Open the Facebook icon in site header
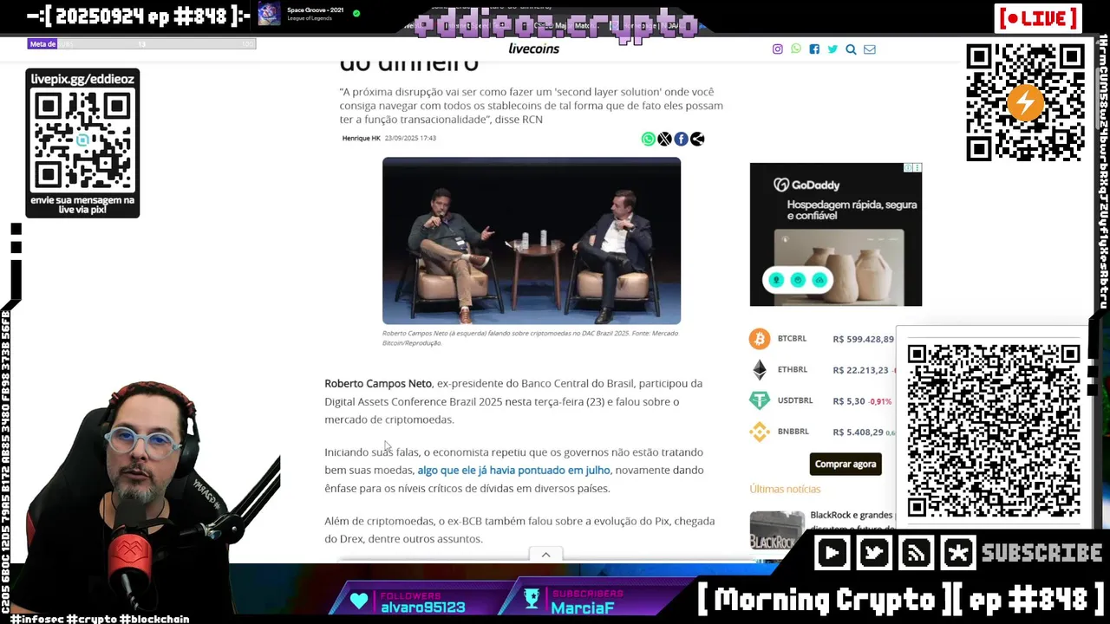The width and height of the screenshot is (1110, 624). 814,49
